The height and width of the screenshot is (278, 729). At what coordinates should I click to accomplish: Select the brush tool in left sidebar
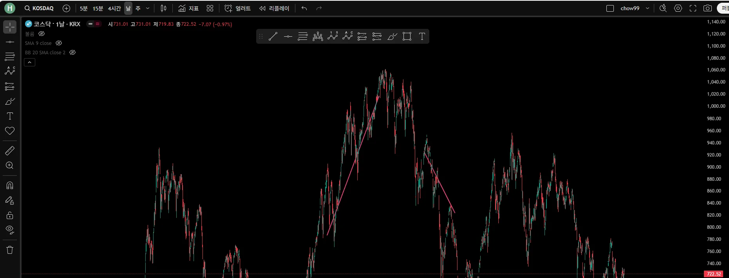(x=10, y=102)
